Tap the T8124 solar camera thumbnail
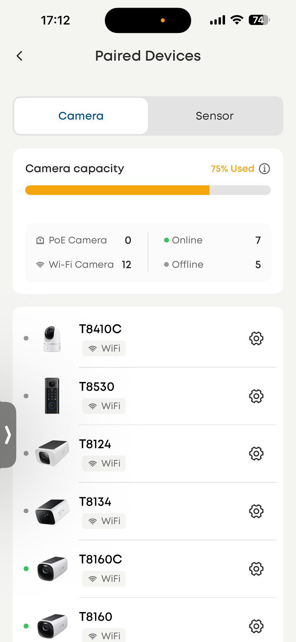 tap(52, 453)
